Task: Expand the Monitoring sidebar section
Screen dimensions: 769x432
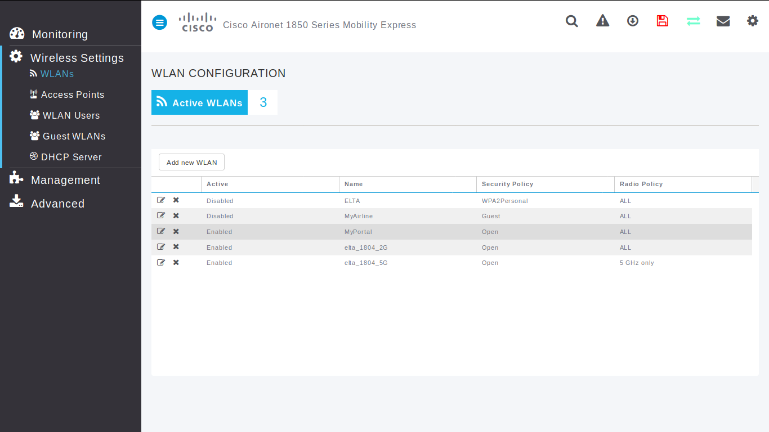Action: (x=60, y=34)
